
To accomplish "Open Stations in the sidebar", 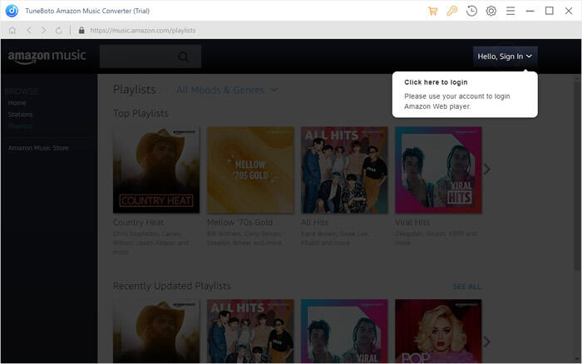I will click(21, 115).
